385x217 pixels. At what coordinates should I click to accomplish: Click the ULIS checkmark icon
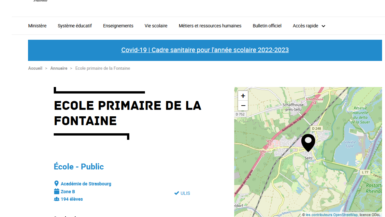click(x=177, y=193)
